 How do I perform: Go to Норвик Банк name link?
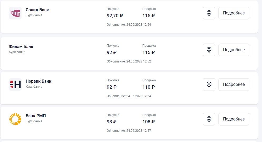38,81
